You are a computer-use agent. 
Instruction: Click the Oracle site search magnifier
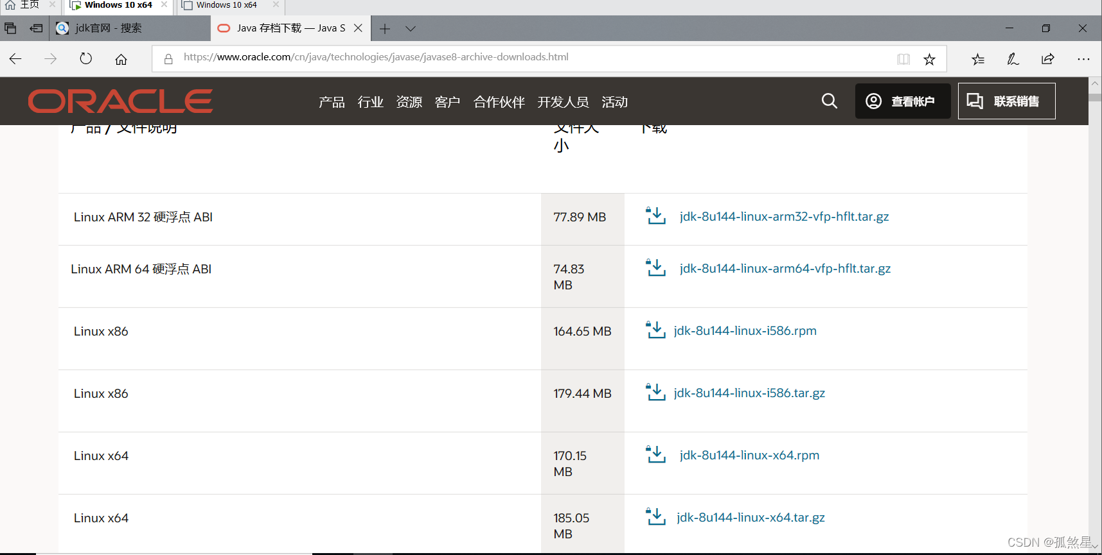(830, 101)
